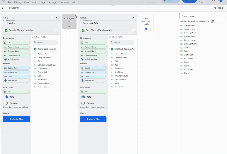This screenshot has height=154, width=227.
Task: Open the Tutoriel Blend - Linkedin data source dropdown
Action: (x=31, y=30)
